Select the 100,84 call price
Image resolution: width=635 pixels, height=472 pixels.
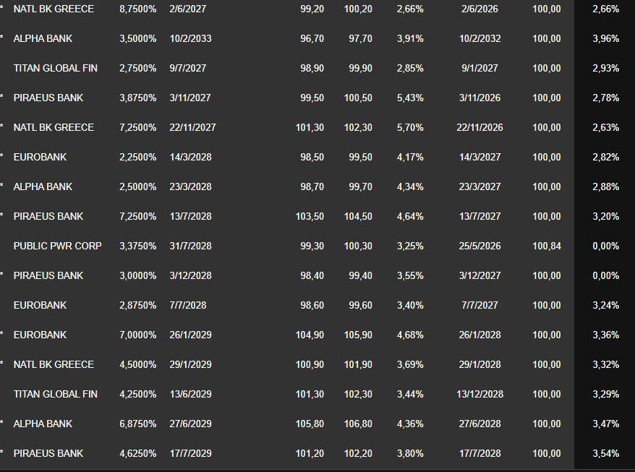[x=546, y=245]
